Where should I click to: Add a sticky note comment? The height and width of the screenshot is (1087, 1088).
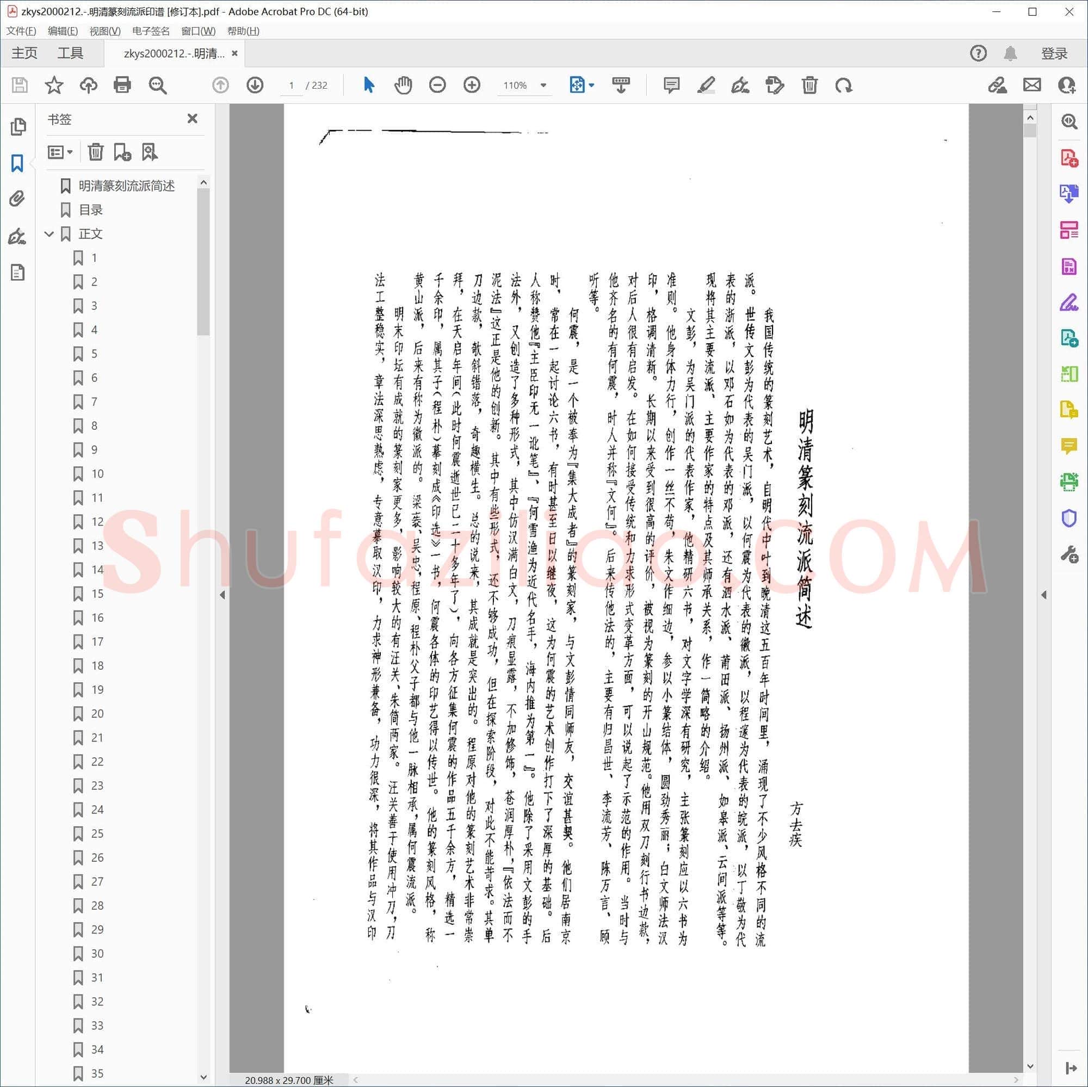(671, 85)
